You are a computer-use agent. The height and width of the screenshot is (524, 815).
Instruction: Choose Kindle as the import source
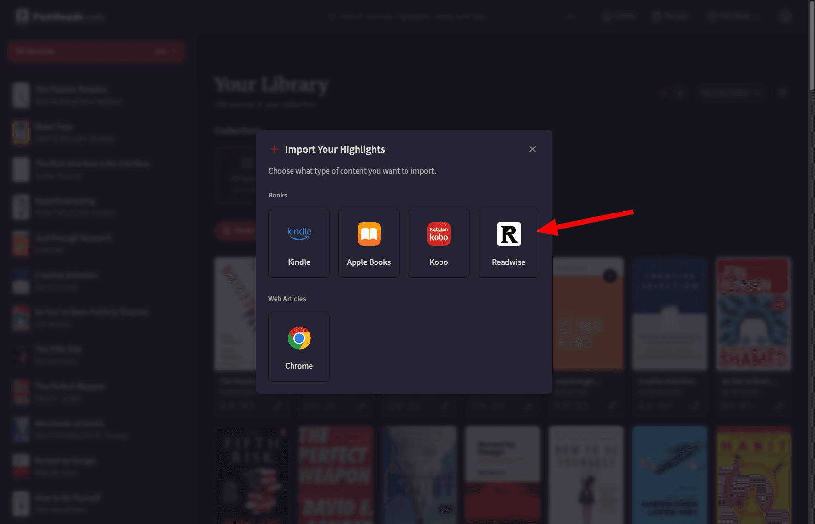pos(299,243)
